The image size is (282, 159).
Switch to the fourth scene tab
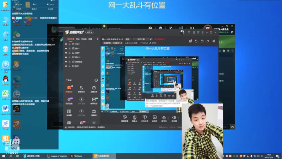90,39
